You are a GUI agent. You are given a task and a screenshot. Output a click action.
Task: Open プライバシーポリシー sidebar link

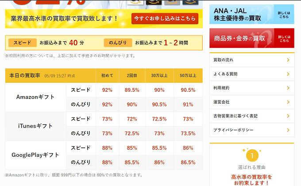coord(252,130)
